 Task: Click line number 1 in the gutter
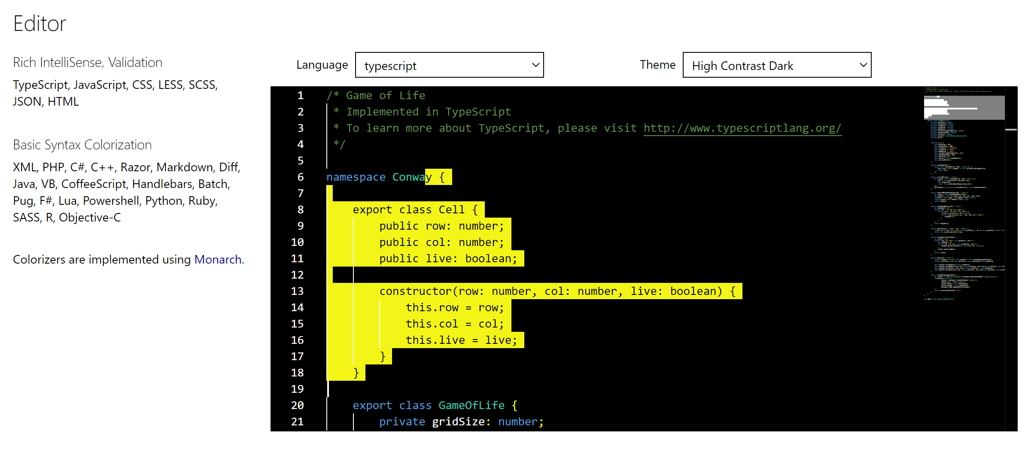click(x=301, y=95)
